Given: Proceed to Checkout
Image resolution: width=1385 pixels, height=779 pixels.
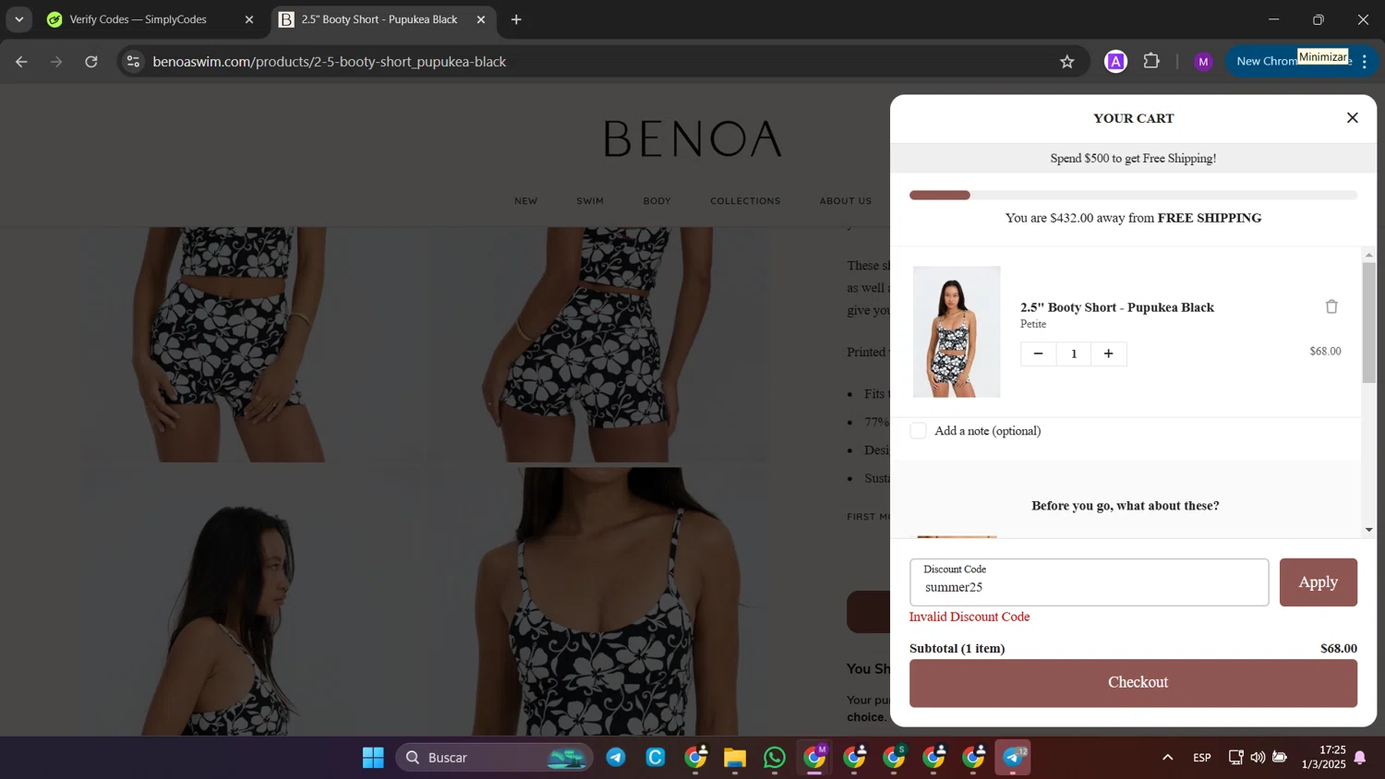Looking at the screenshot, I should (x=1133, y=683).
